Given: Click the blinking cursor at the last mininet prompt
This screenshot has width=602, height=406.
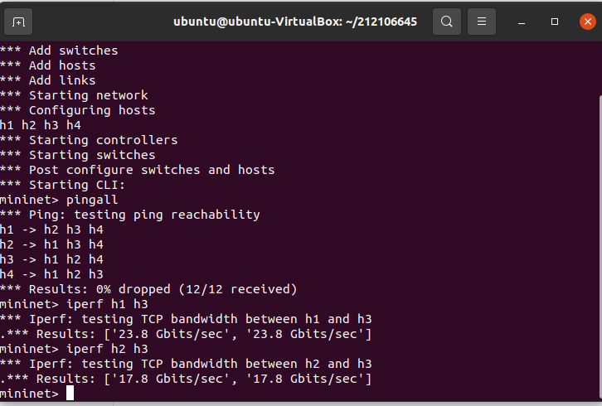Looking at the screenshot, I should pos(70,394).
